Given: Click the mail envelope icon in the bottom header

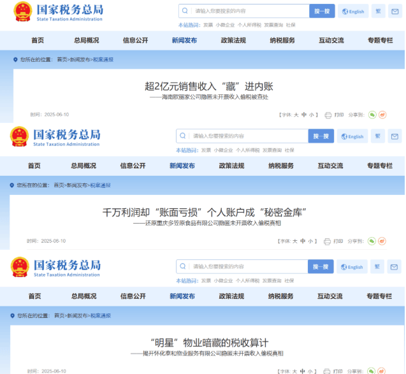Looking at the screenshot, I should (395, 267).
